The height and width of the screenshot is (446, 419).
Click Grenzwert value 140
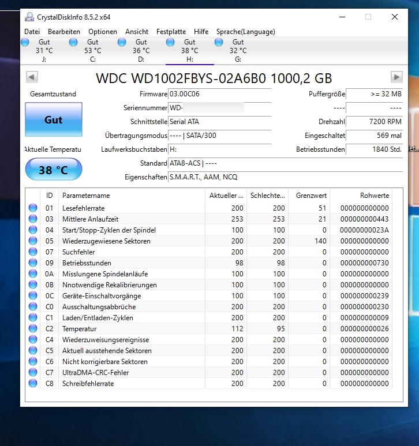pos(320,241)
